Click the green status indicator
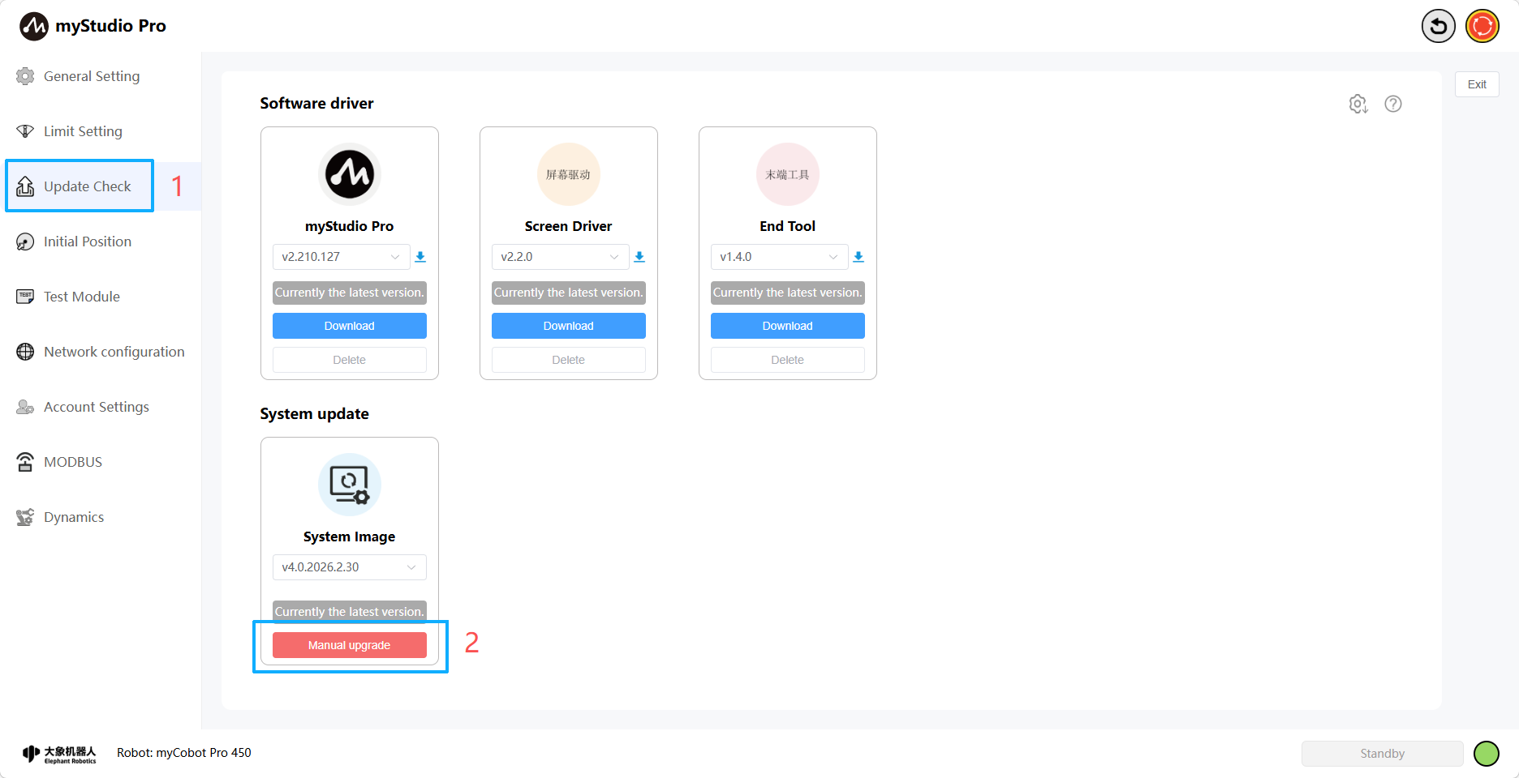This screenshot has width=1519, height=778. 1486,753
